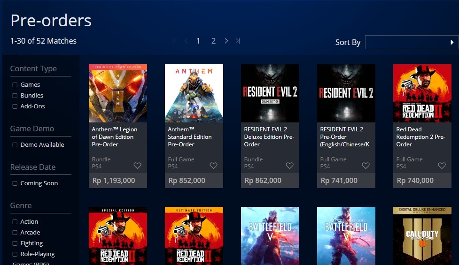Image resolution: width=459 pixels, height=265 pixels.
Task: Click price Rp 740,000
Action: [415, 181]
